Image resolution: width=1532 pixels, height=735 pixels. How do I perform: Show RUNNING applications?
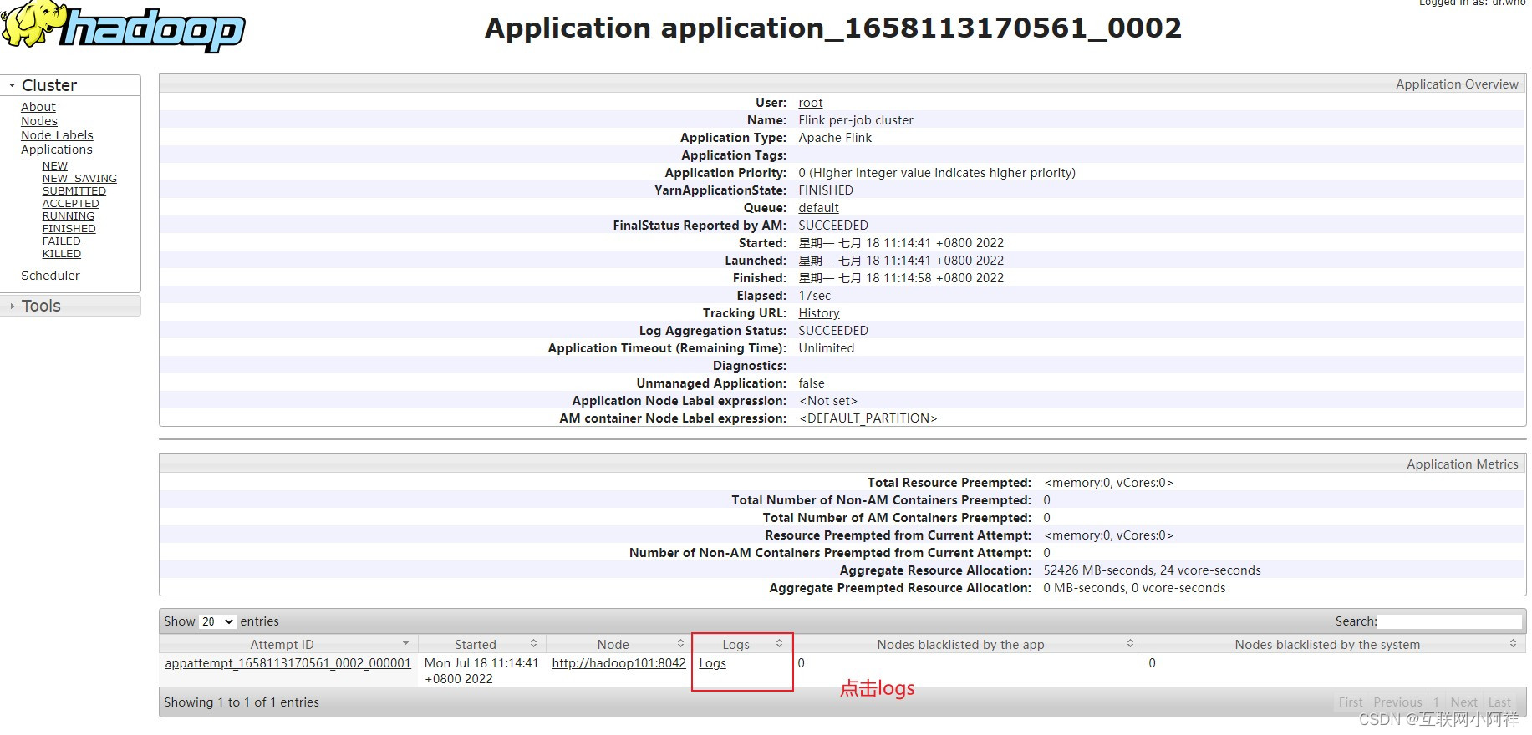(69, 216)
